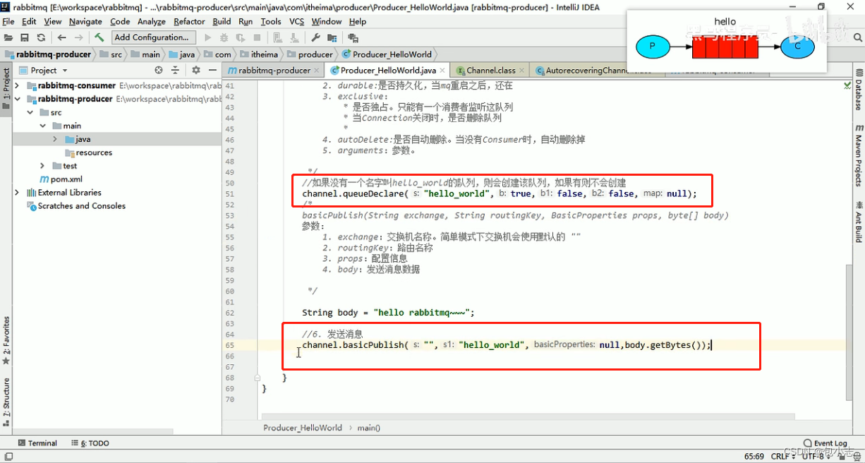Hide the Project panel with minus icon
The image size is (865, 463).
tap(212, 70)
